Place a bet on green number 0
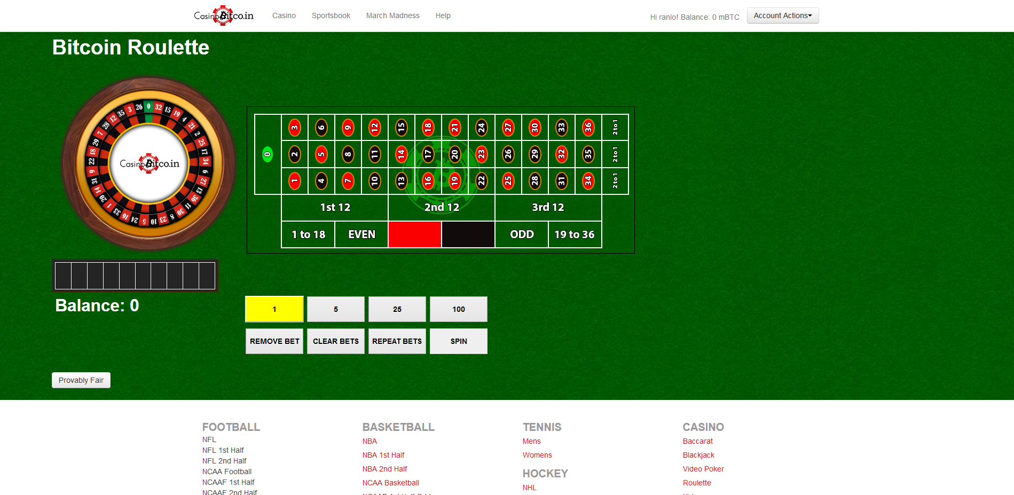Image resolution: width=1014 pixels, height=495 pixels. (268, 154)
